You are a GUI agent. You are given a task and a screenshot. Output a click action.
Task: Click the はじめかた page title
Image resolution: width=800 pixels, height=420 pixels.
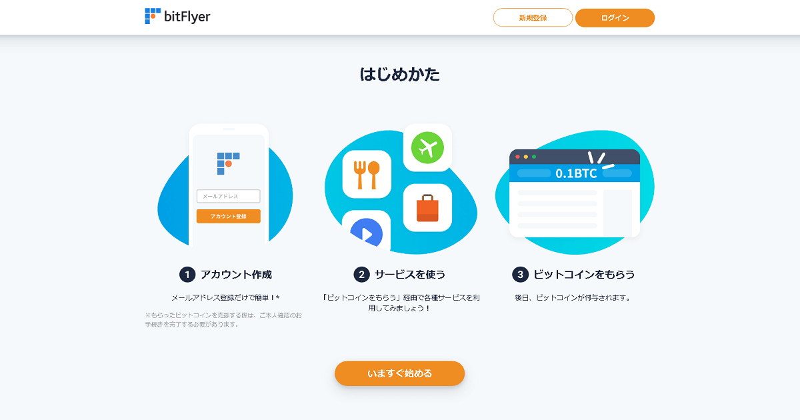400,74
